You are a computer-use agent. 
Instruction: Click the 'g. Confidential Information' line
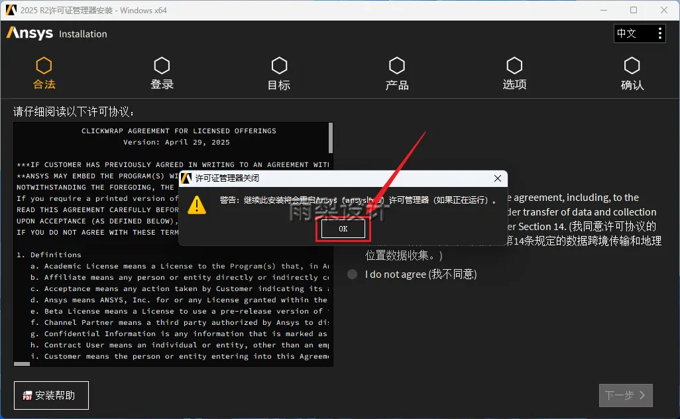tap(179, 334)
